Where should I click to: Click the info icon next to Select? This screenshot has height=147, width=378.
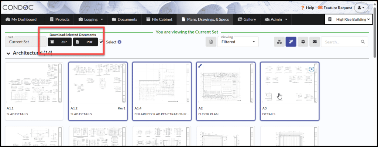(119, 42)
